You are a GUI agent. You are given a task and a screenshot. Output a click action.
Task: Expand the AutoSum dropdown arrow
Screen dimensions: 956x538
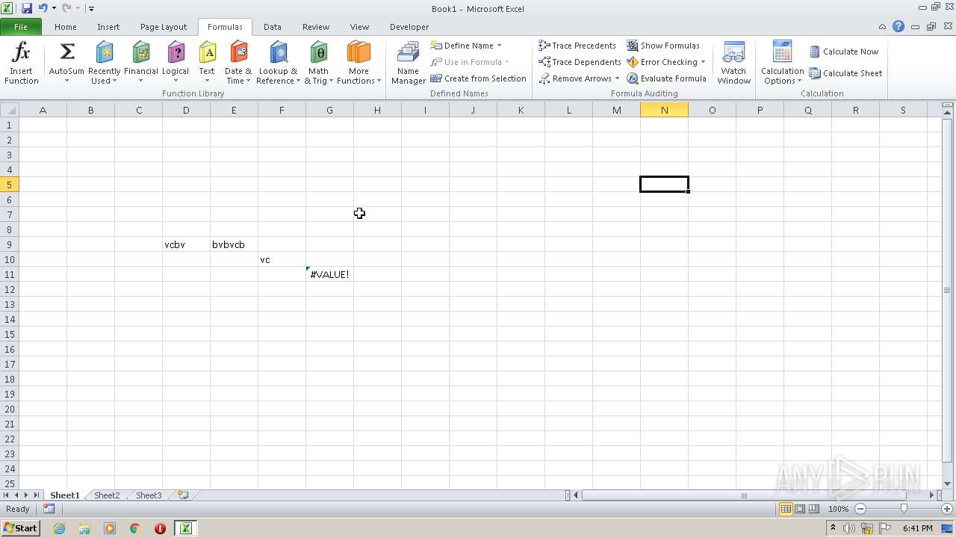[x=66, y=81]
